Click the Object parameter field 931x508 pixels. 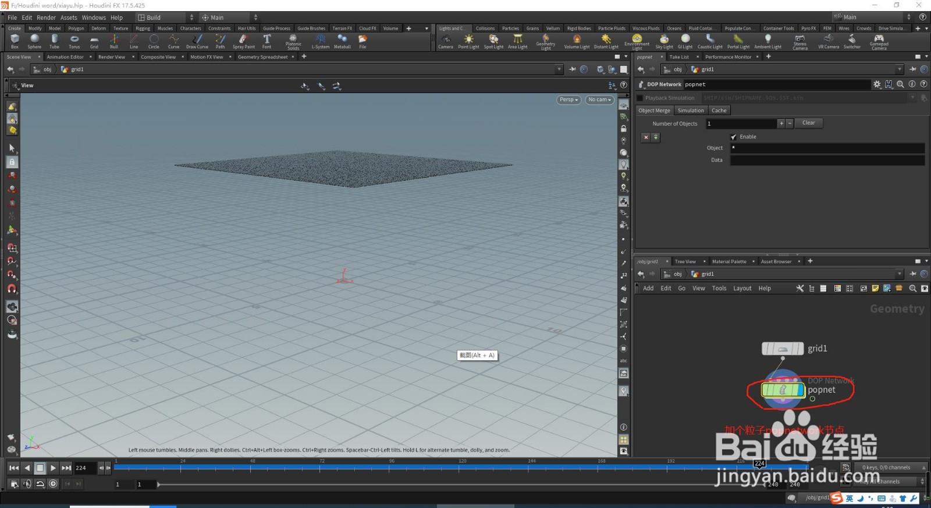pyautogui.click(x=827, y=148)
